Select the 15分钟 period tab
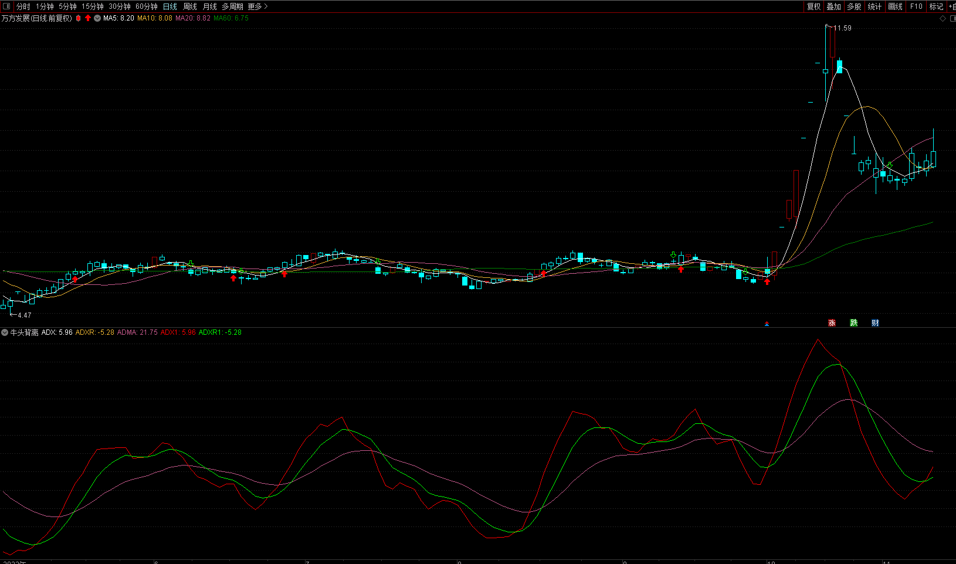Viewport: 956px width, 564px height. tap(93, 6)
